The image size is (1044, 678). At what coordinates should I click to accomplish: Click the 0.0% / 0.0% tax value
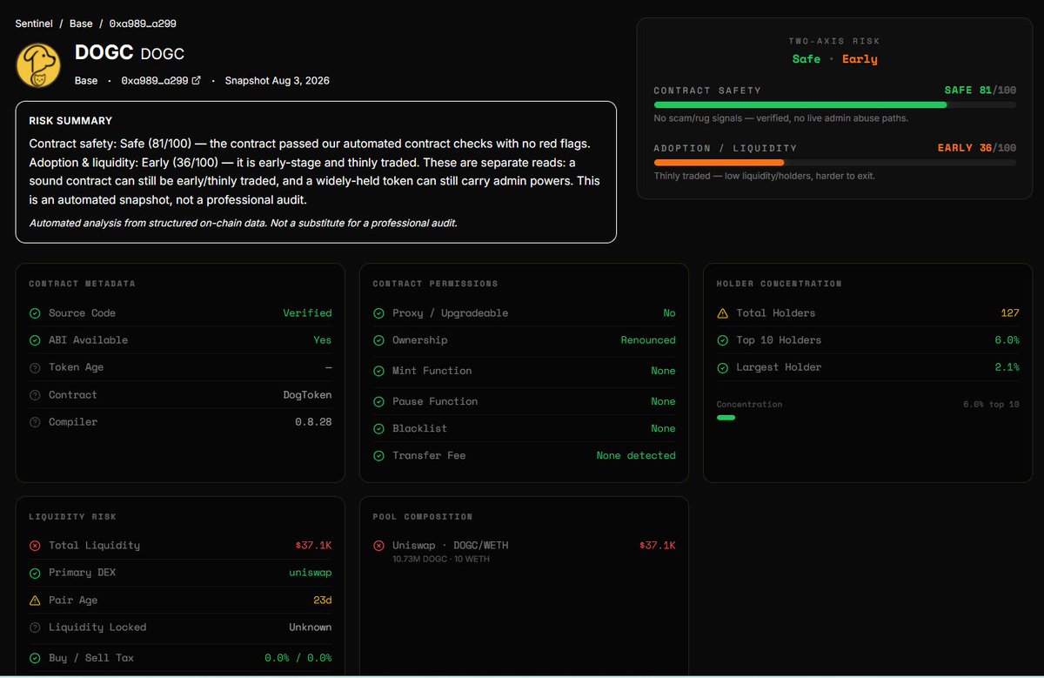point(298,658)
